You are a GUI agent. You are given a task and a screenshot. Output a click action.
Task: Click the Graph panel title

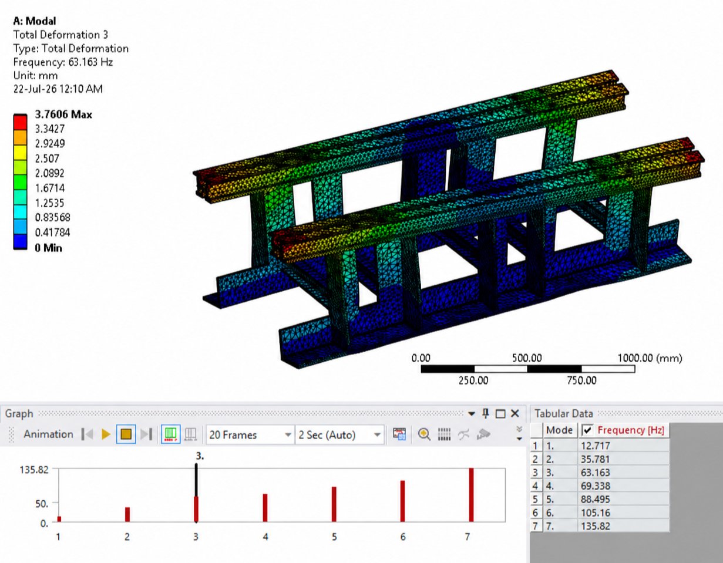click(x=19, y=413)
